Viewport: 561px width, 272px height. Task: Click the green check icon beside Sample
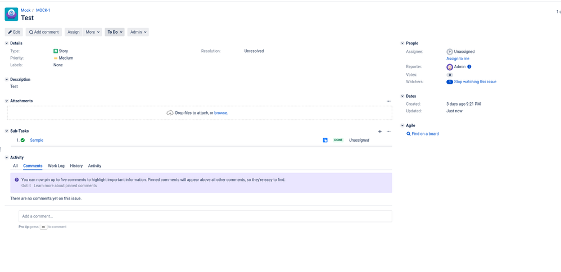click(22, 140)
